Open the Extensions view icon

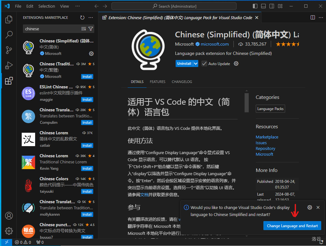(x=9, y=81)
